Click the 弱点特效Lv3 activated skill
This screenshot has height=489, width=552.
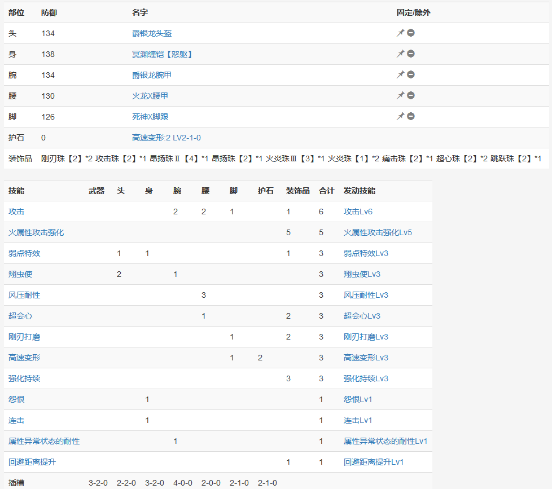tap(366, 253)
